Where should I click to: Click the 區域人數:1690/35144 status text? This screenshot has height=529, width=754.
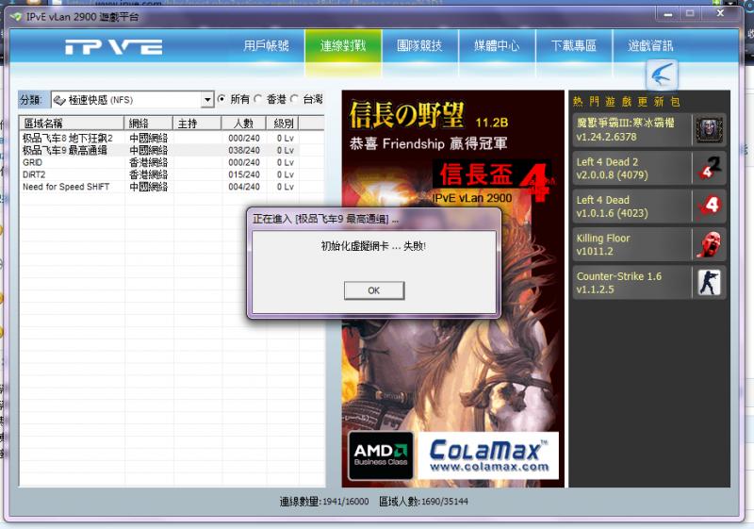(423, 502)
